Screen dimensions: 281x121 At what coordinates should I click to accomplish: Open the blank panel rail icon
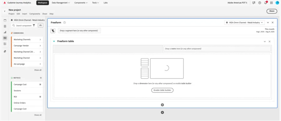coord(5,20)
